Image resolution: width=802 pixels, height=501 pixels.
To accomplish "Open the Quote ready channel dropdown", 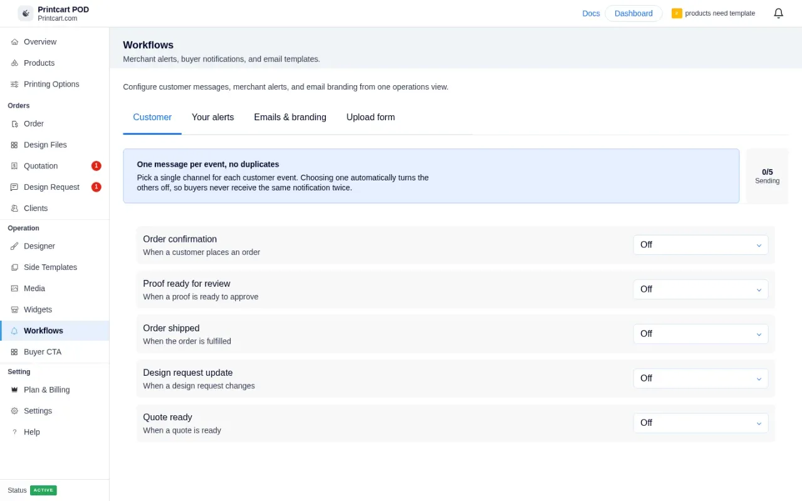I will pyautogui.click(x=700, y=423).
